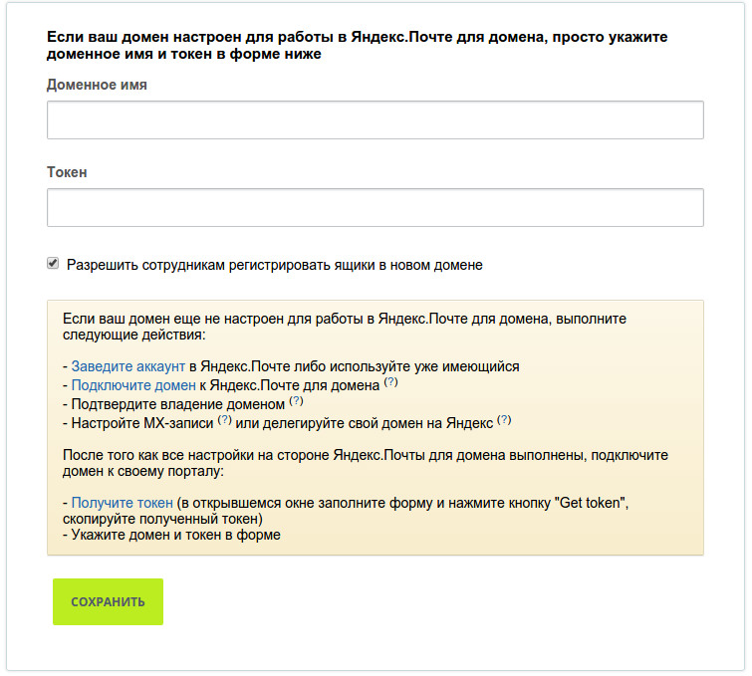Click the 'Разрешить сотрудникам регистрировать ящики' label text
This screenshot has width=752, height=676.
[274, 265]
